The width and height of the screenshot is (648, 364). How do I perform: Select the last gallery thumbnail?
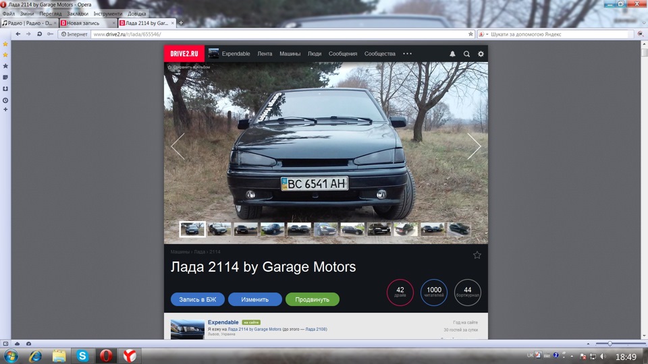click(459, 229)
